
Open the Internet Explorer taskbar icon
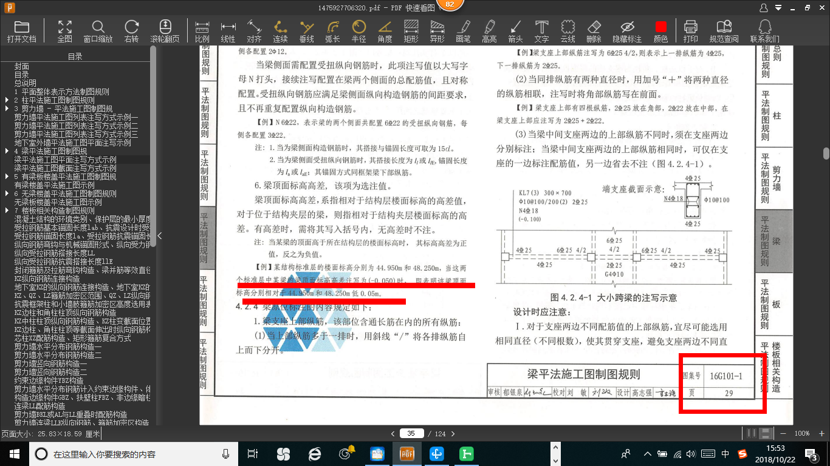click(315, 453)
